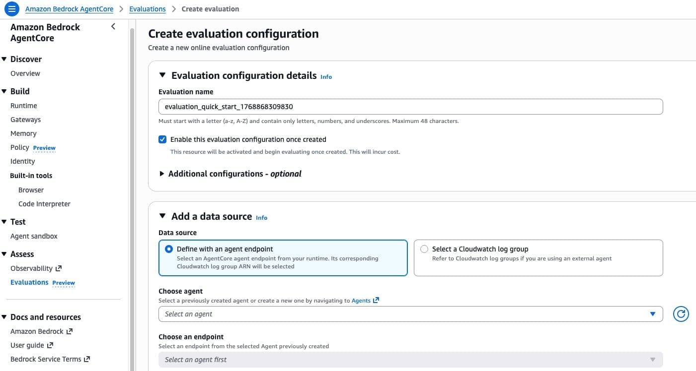The height and width of the screenshot is (371, 696).
Task: Open the hamburger navigation menu icon
Action: click(12, 9)
